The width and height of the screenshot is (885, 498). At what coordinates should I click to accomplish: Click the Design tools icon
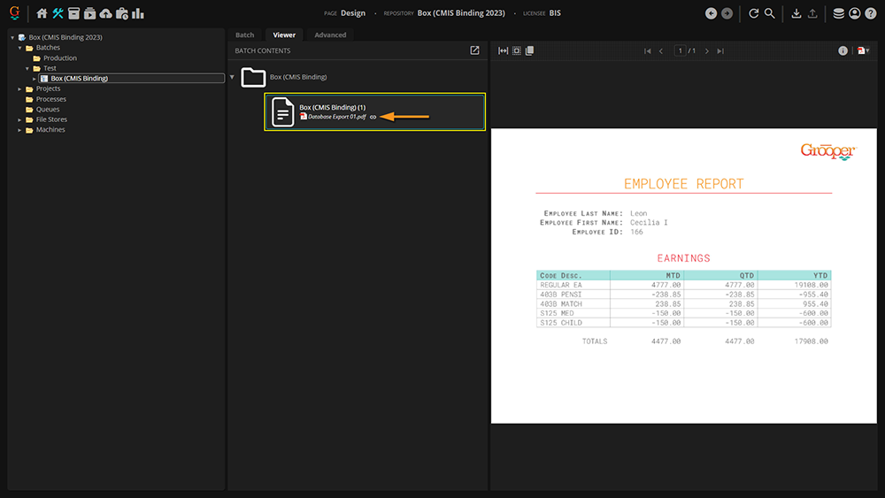58,13
